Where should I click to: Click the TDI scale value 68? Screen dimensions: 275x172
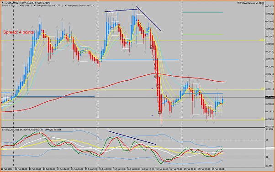pos(267,140)
